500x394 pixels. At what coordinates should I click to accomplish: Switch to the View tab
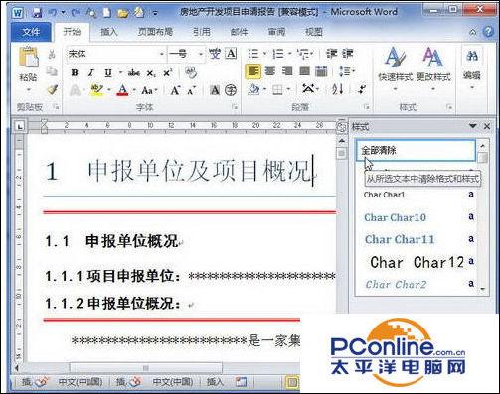pos(314,32)
